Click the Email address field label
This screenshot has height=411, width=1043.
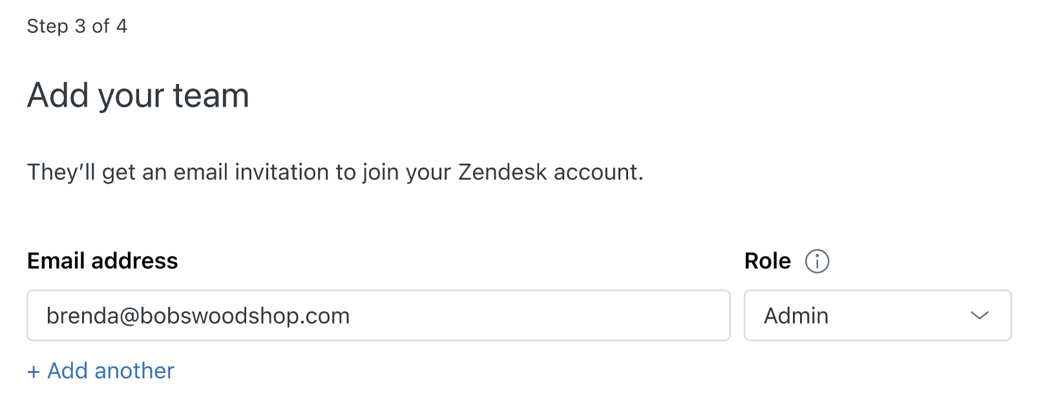coord(102,260)
